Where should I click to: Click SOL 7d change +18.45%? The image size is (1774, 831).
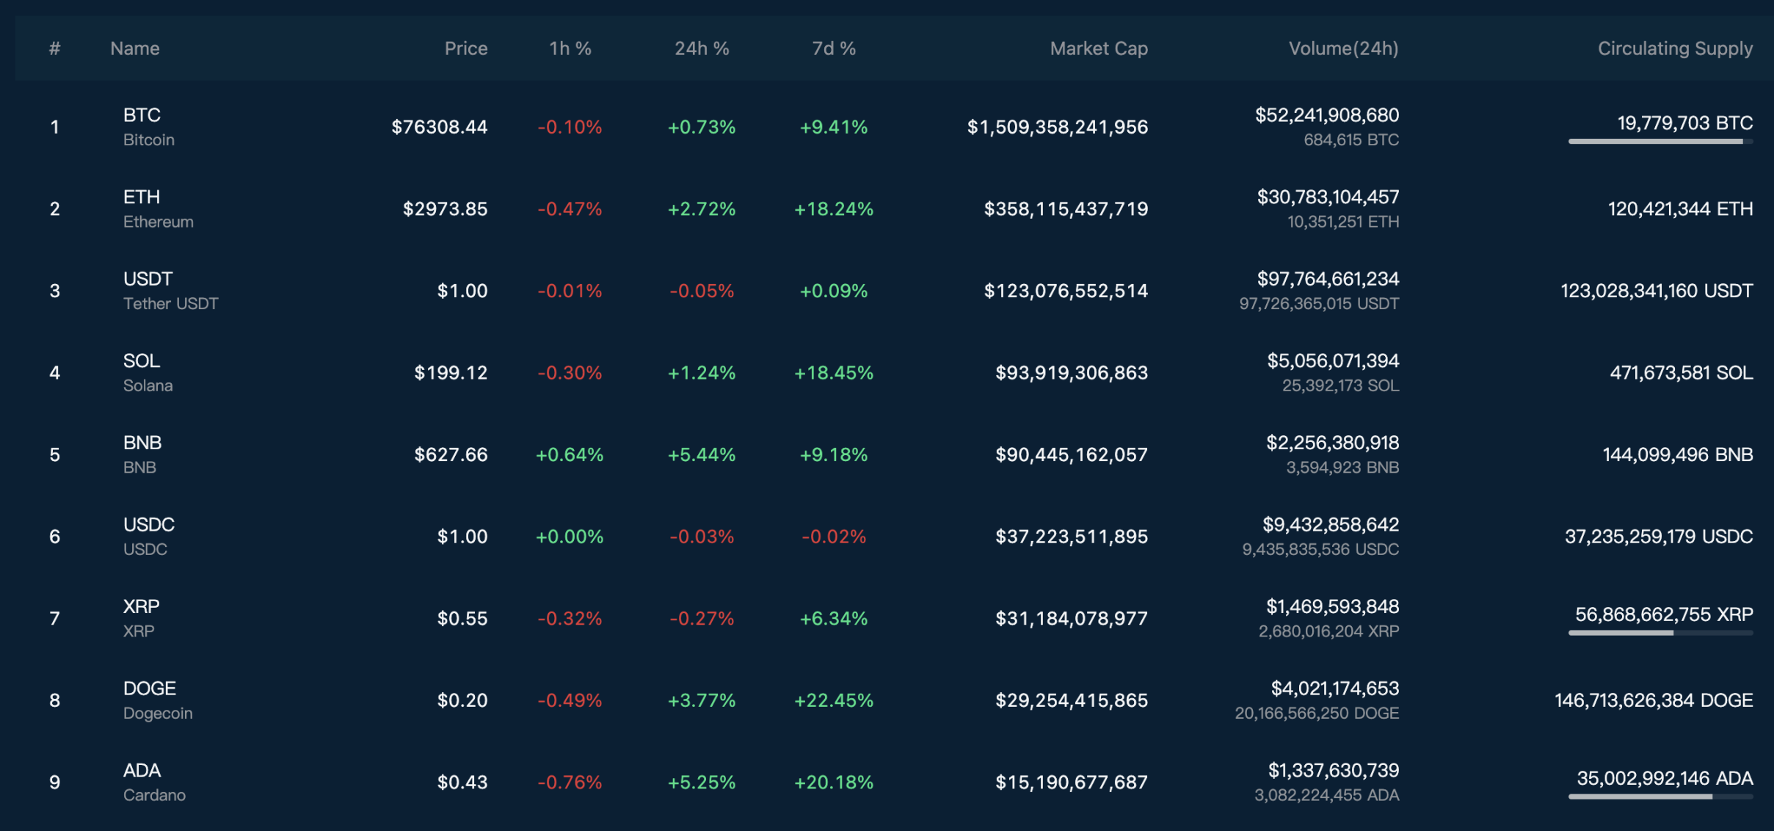tap(834, 373)
